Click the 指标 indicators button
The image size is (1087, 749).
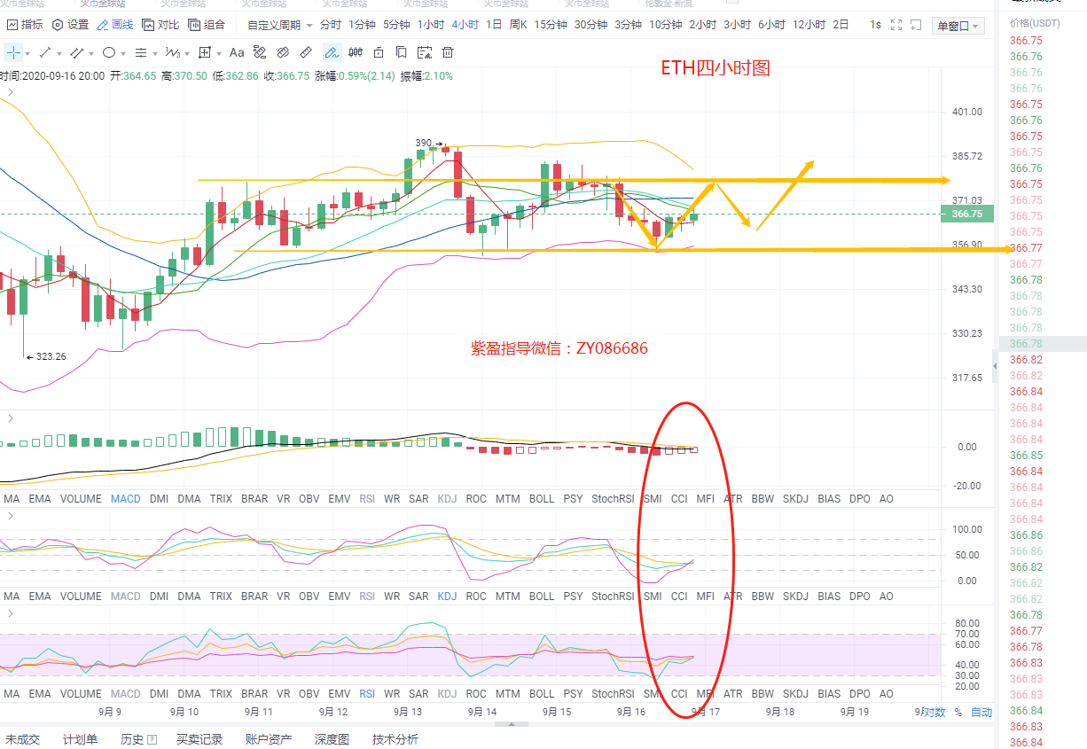click(25, 25)
